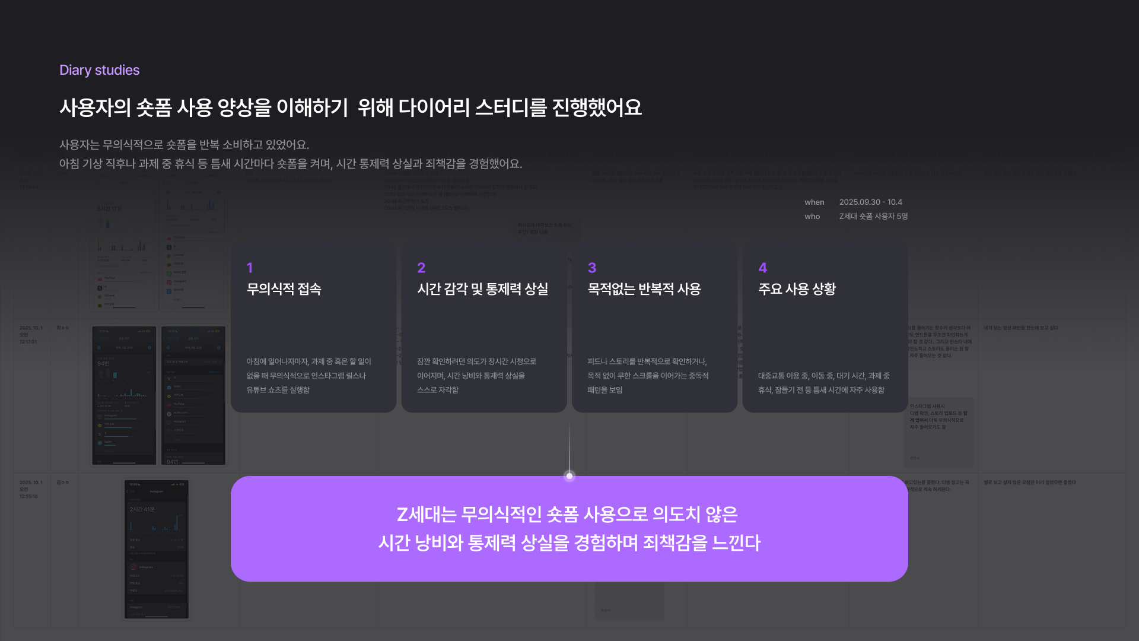This screenshot has height=641, width=1139.
Task: Click the purple number 2 icon
Action: (x=421, y=268)
